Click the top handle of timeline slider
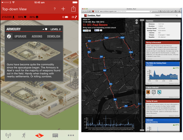 [x=142, y=20]
